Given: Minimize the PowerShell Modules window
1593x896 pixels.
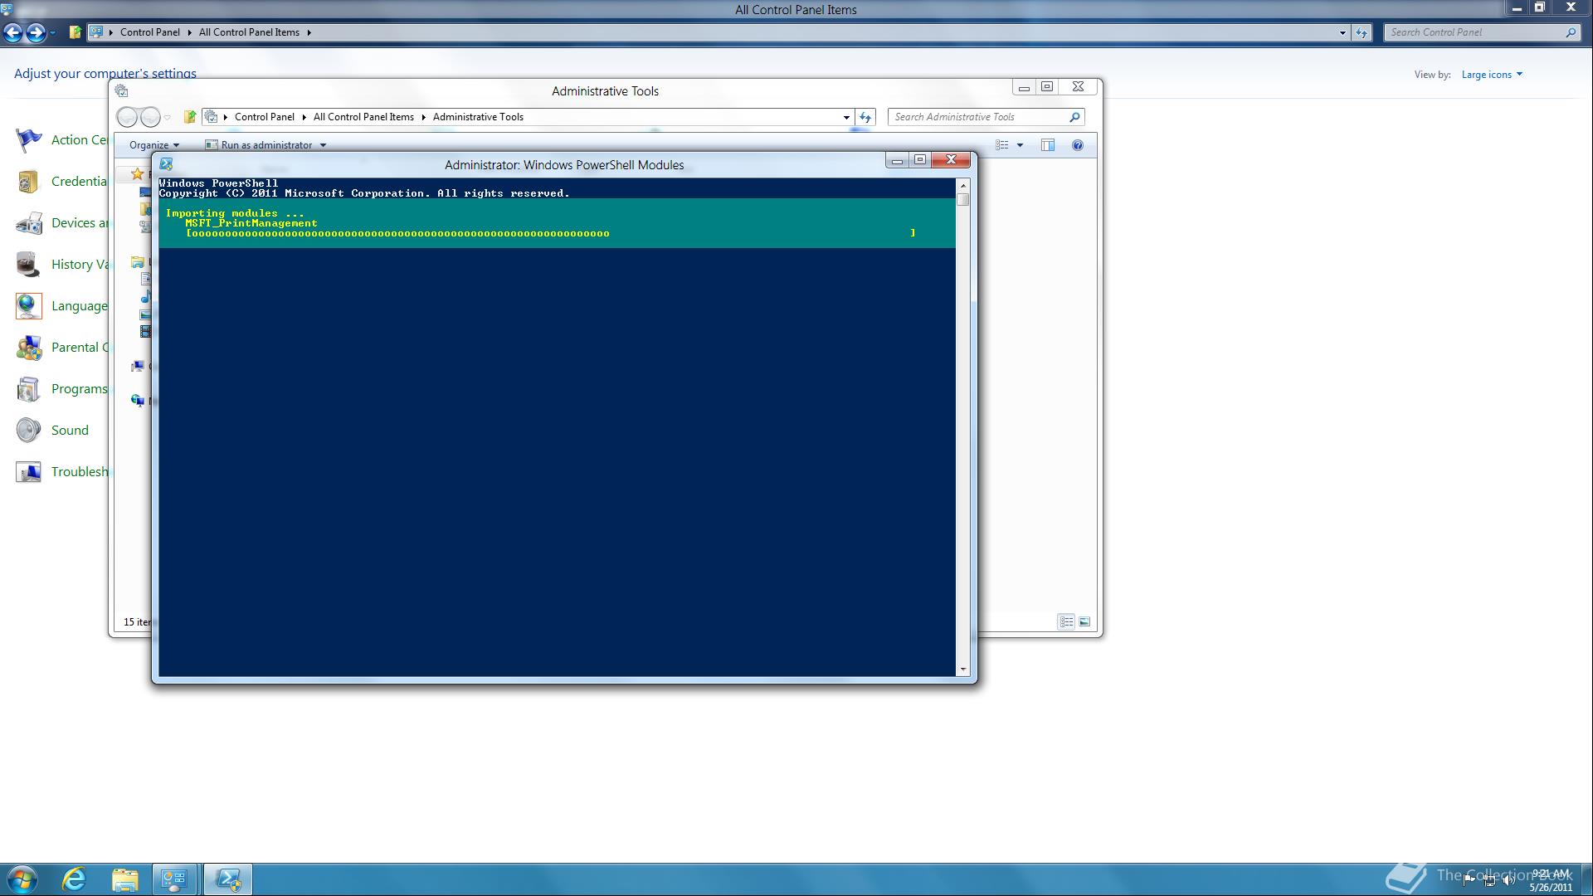Looking at the screenshot, I should (x=897, y=160).
